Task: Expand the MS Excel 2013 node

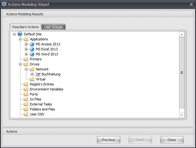Action: [26, 49]
